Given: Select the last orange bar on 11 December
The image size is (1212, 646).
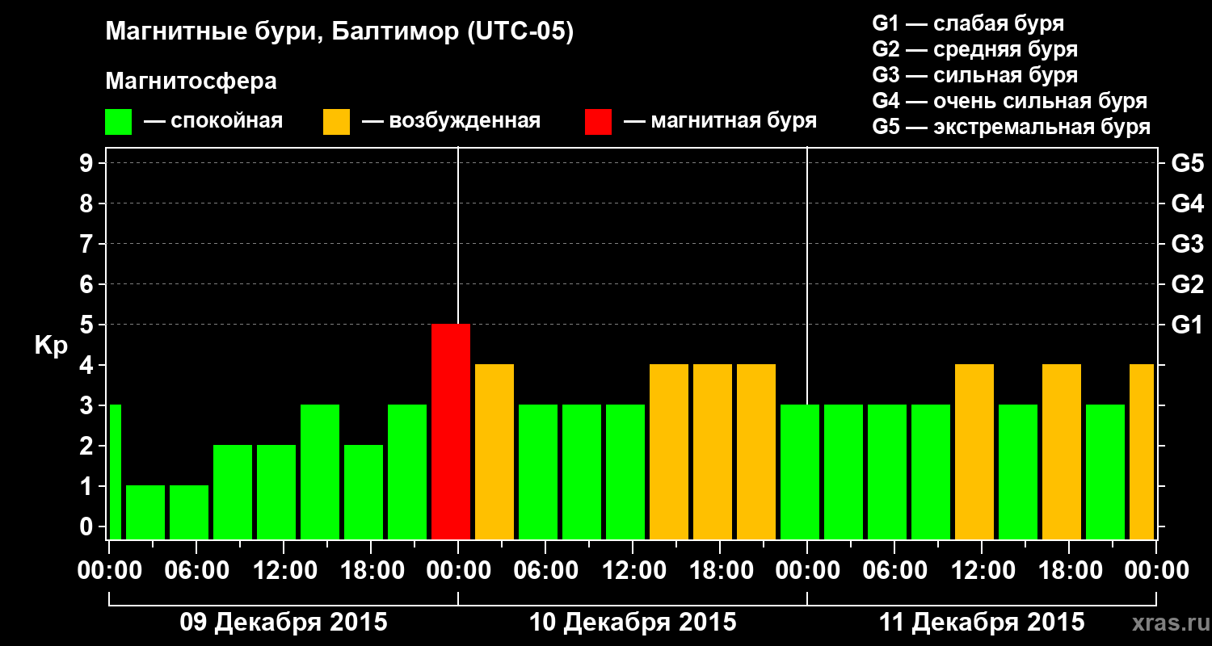Looking at the screenshot, I should point(1142,451).
